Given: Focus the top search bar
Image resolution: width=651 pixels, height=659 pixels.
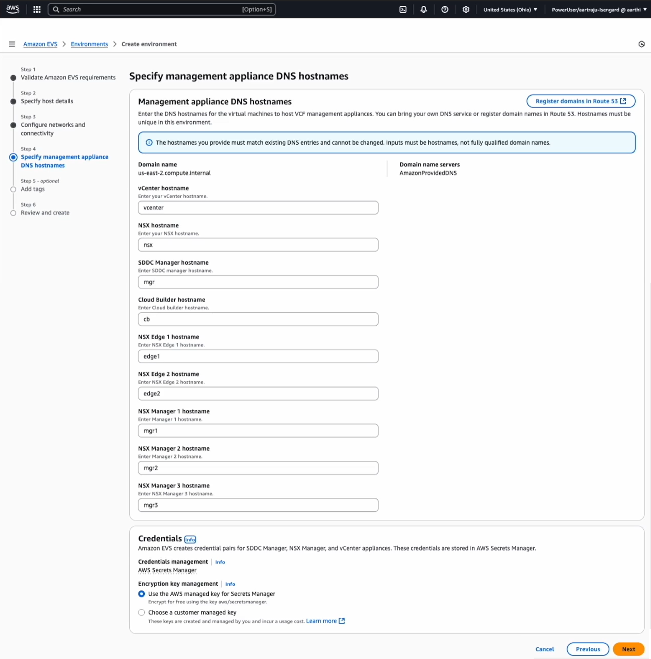Looking at the screenshot, I should [162, 9].
